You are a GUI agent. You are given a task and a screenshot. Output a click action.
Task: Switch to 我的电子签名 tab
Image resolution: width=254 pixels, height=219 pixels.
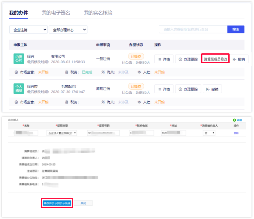(56, 13)
